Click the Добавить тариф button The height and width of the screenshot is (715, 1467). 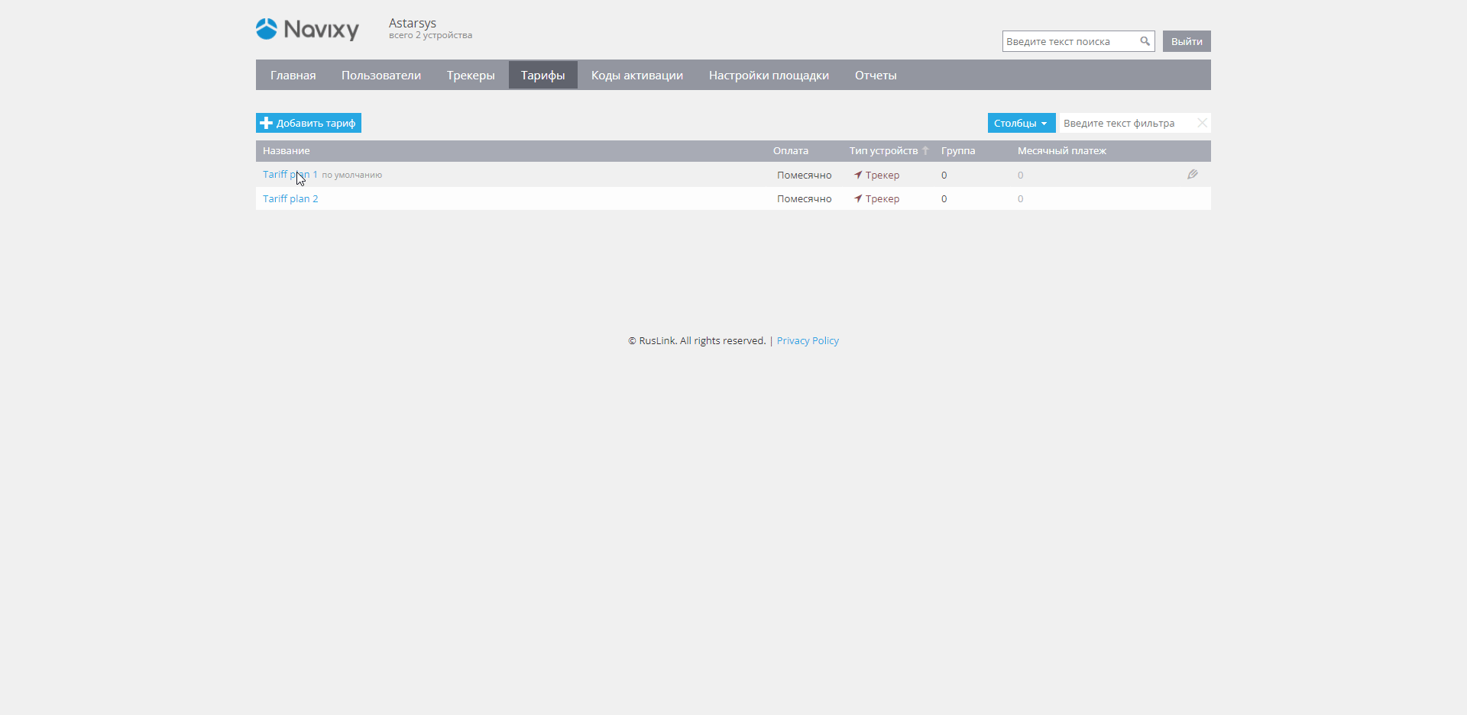[x=309, y=123]
